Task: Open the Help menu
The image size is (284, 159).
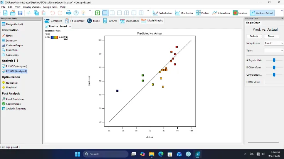Action: pos(63,7)
